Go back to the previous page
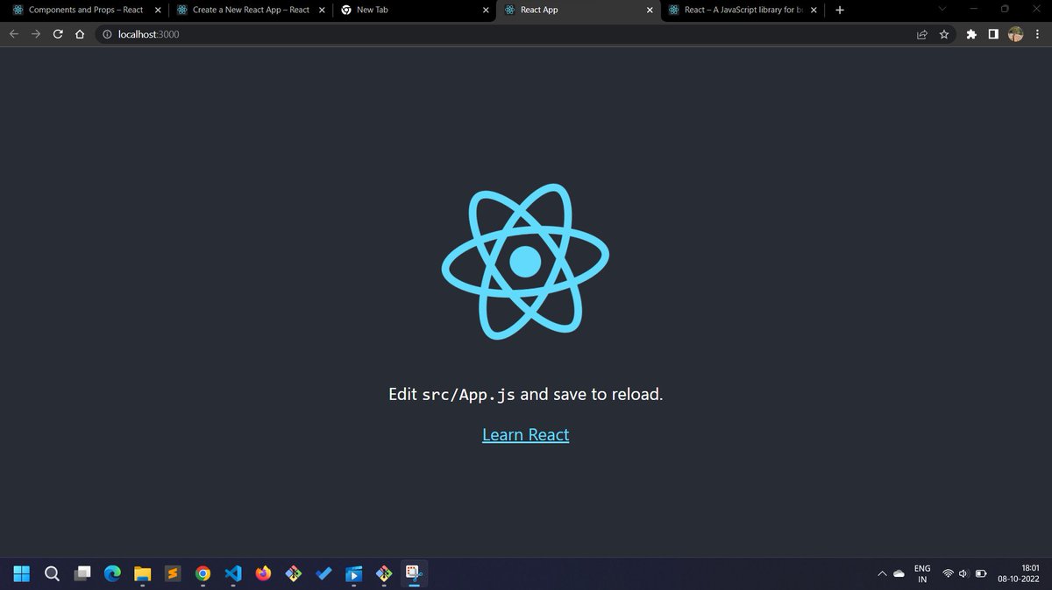 pyautogui.click(x=13, y=34)
